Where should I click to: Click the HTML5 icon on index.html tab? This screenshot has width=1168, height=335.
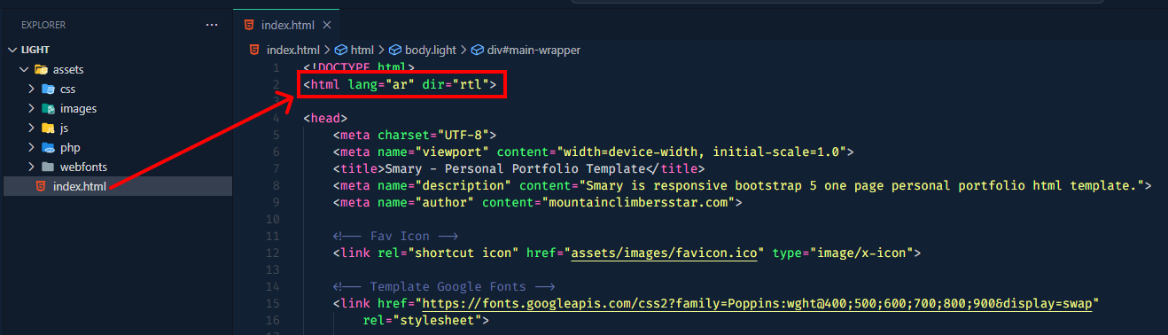coord(249,25)
